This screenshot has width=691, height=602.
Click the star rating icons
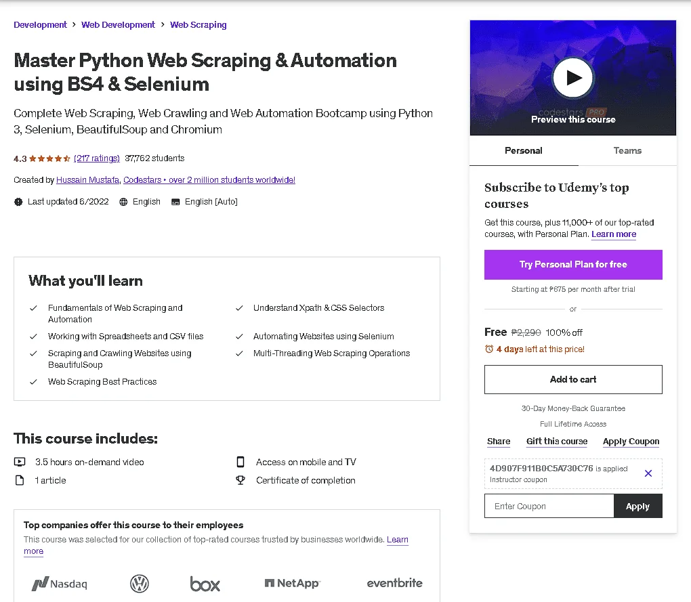50,158
